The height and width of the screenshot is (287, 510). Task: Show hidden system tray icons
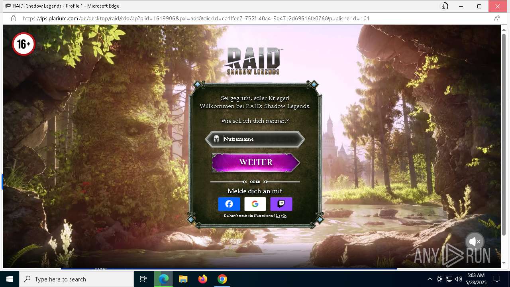click(x=430, y=279)
